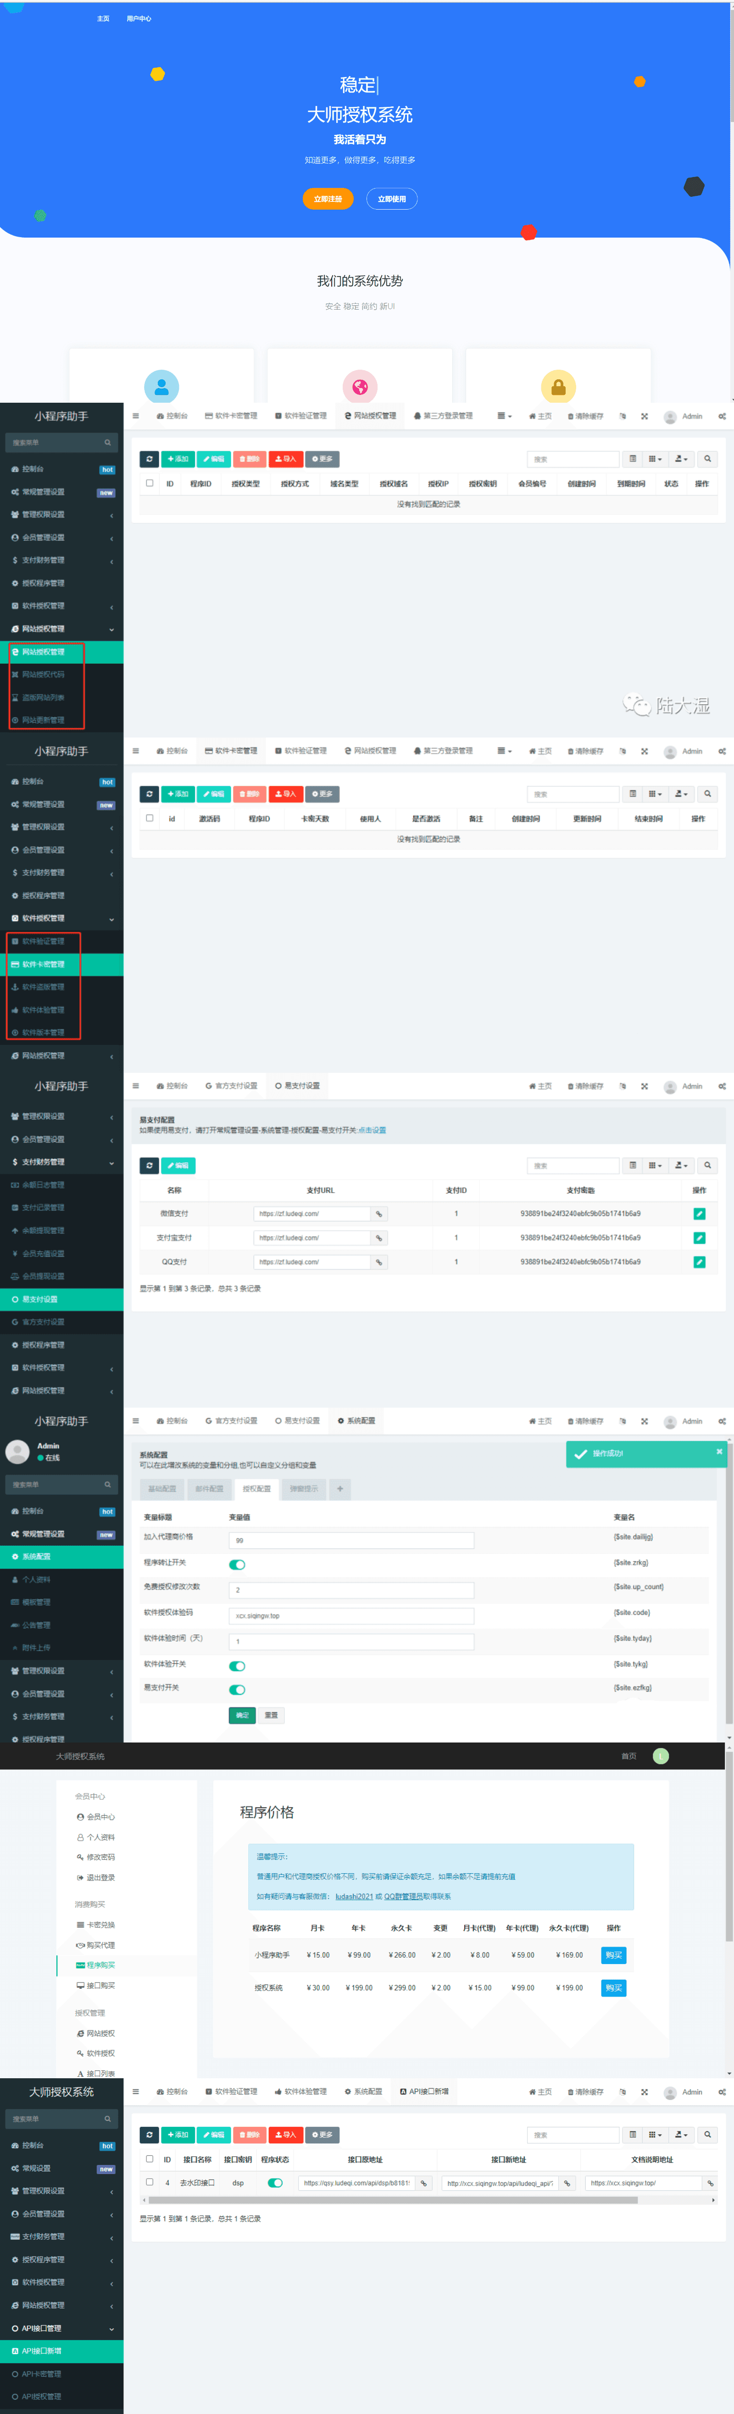The width and height of the screenshot is (734, 2414).
Task: Toggle the 易支付开关 switch
Action: coord(237,1690)
